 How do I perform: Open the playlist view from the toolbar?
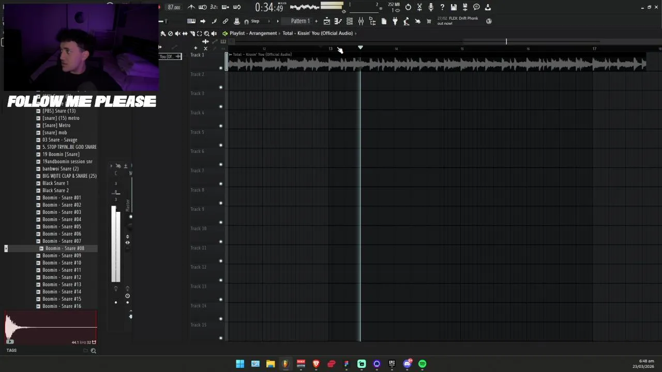pyautogui.click(x=327, y=21)
